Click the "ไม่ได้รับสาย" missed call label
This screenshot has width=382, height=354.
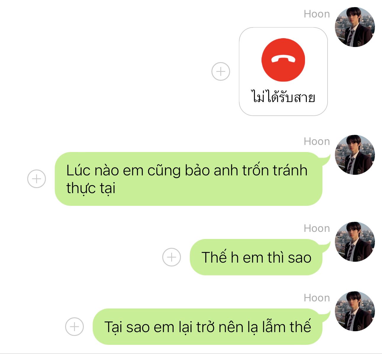point(283,97)
